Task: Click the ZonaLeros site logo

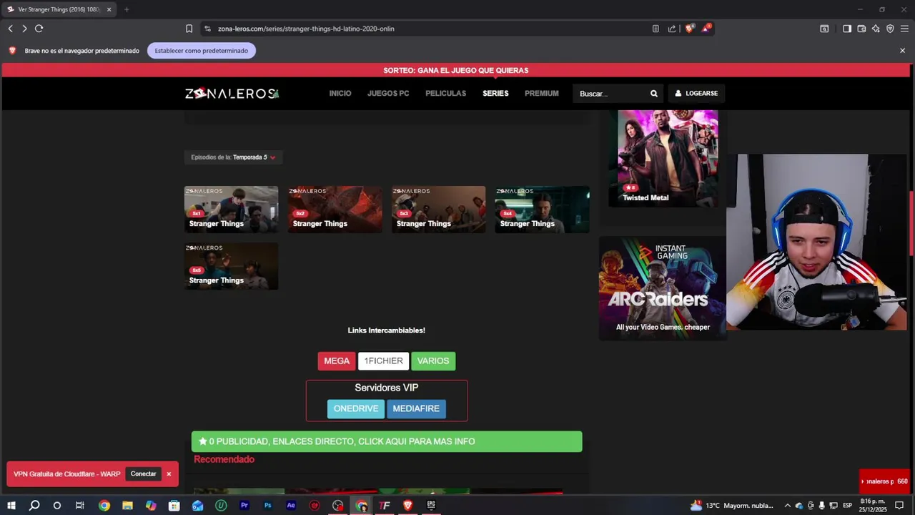Action: (x=232, y=94)
